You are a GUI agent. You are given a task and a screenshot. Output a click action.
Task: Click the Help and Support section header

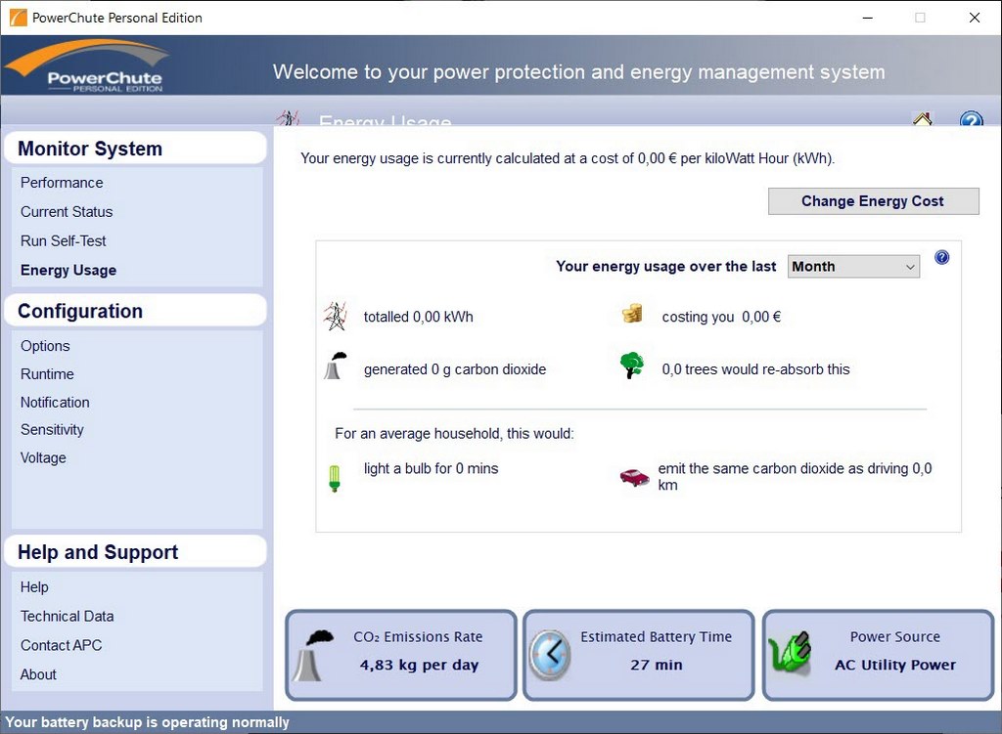point(135,552)
